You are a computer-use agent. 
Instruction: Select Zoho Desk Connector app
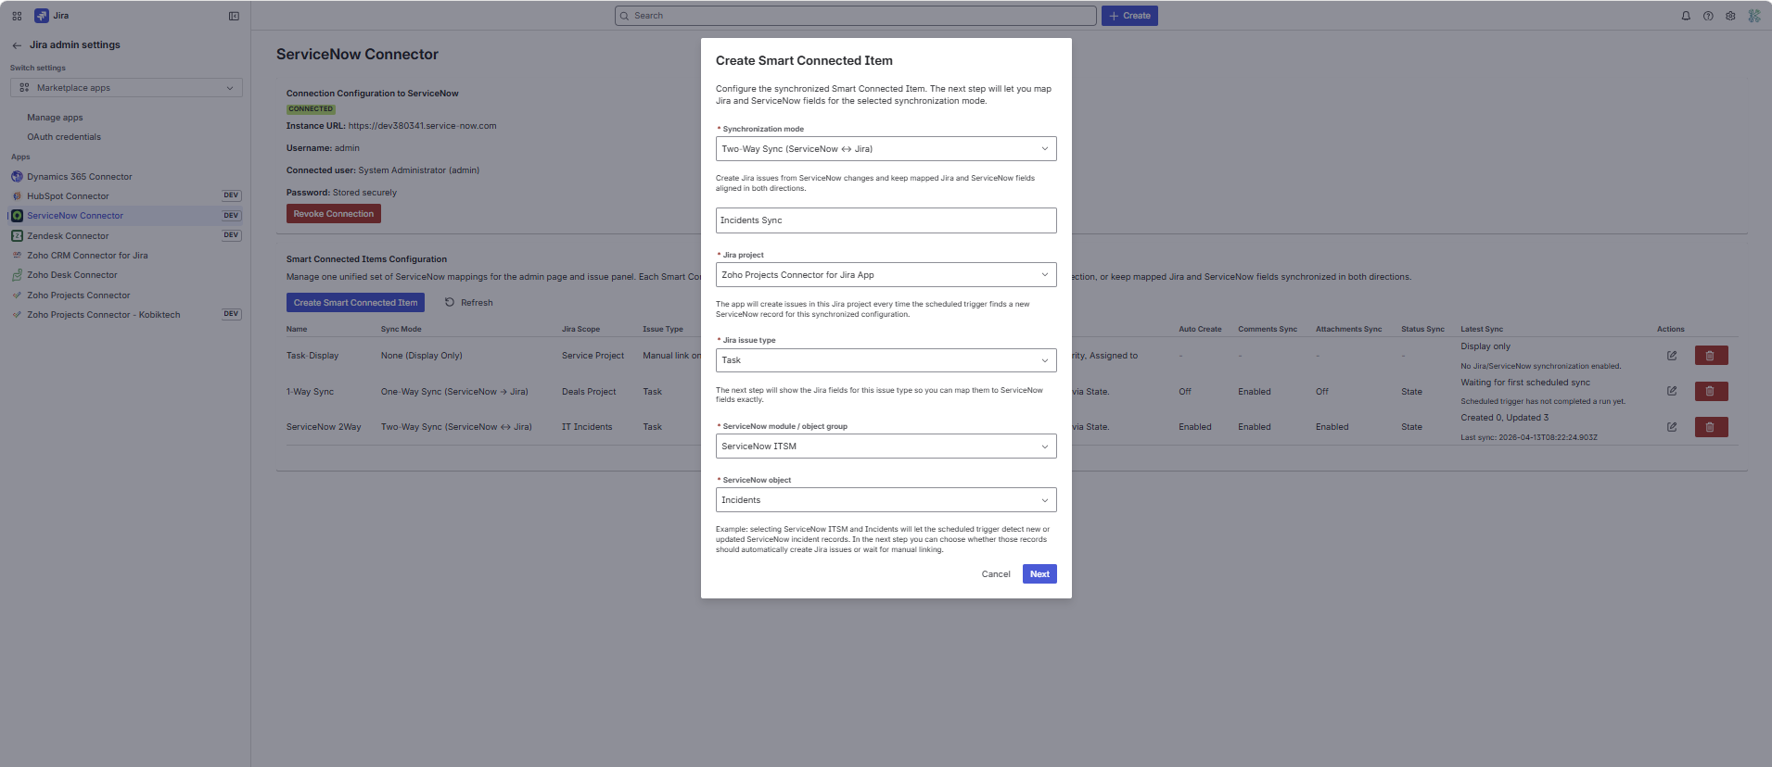72,275
